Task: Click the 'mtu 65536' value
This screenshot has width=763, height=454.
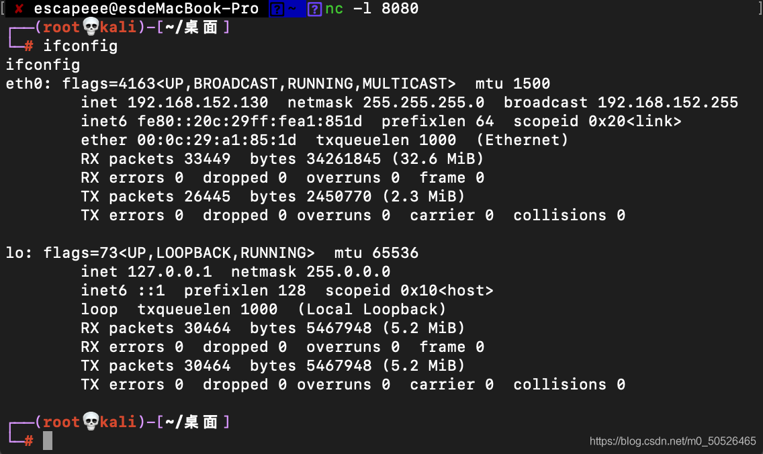Action: pyautogui.click(x=376, y=253)
